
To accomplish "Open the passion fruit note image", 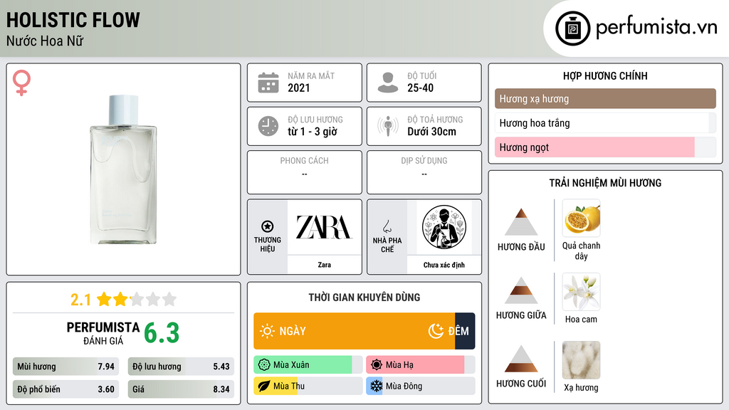I will click(581, 219).
